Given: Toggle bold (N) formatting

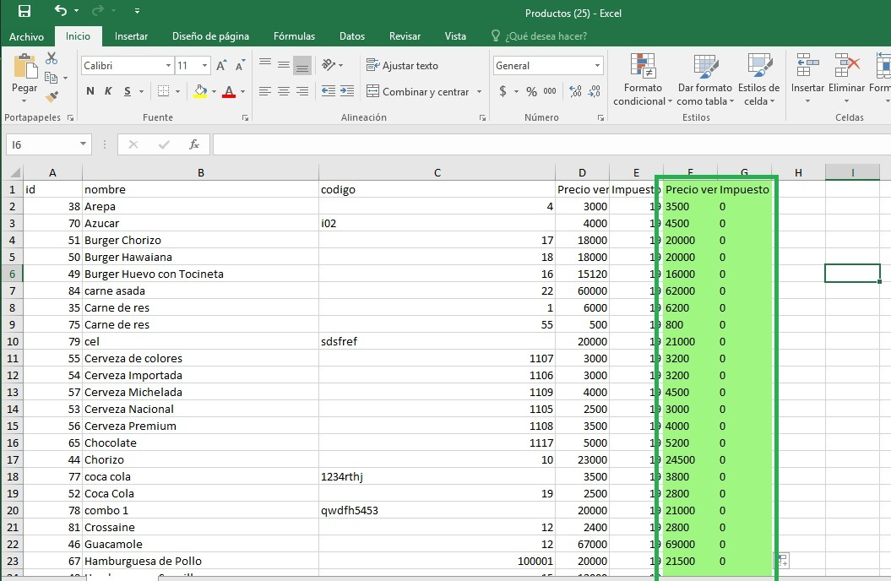Looking at the screenshot, I should (90, 91).
